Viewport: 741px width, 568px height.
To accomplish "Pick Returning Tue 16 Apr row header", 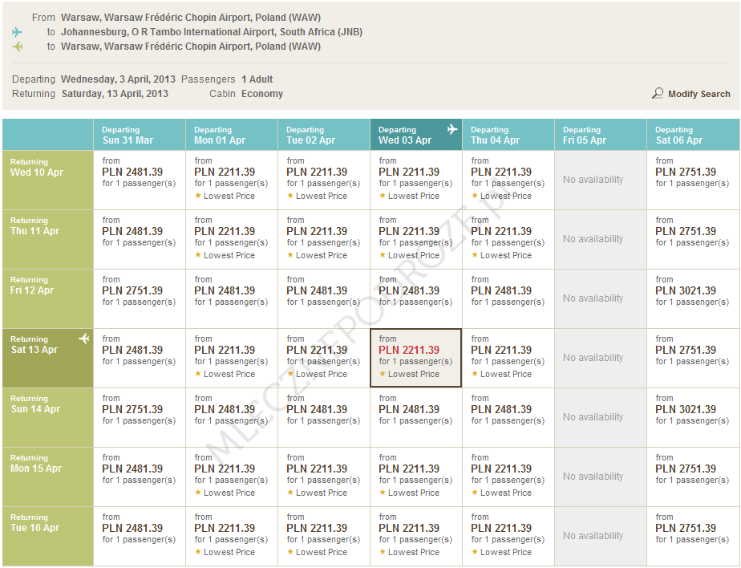I will 47,536.
